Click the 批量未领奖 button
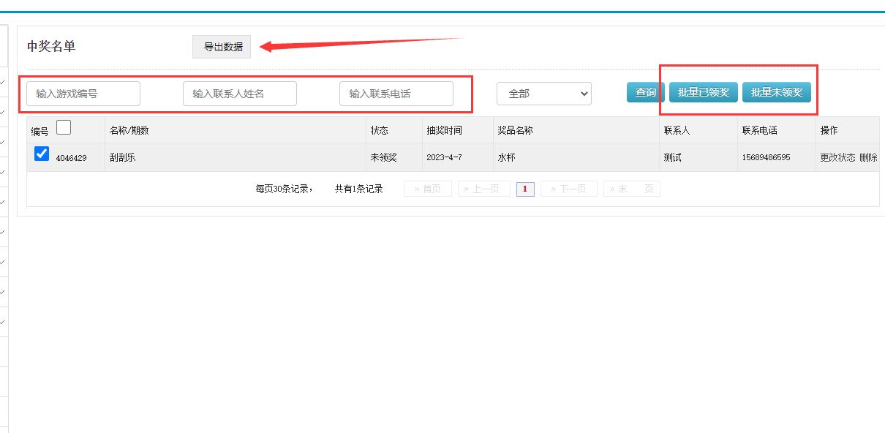The height and width of the screenshot is (433, 885). click(x=777, y=92)
